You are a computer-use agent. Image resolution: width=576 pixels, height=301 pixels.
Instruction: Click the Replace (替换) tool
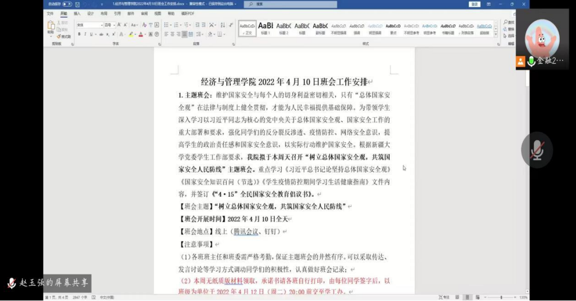(509, 29)
